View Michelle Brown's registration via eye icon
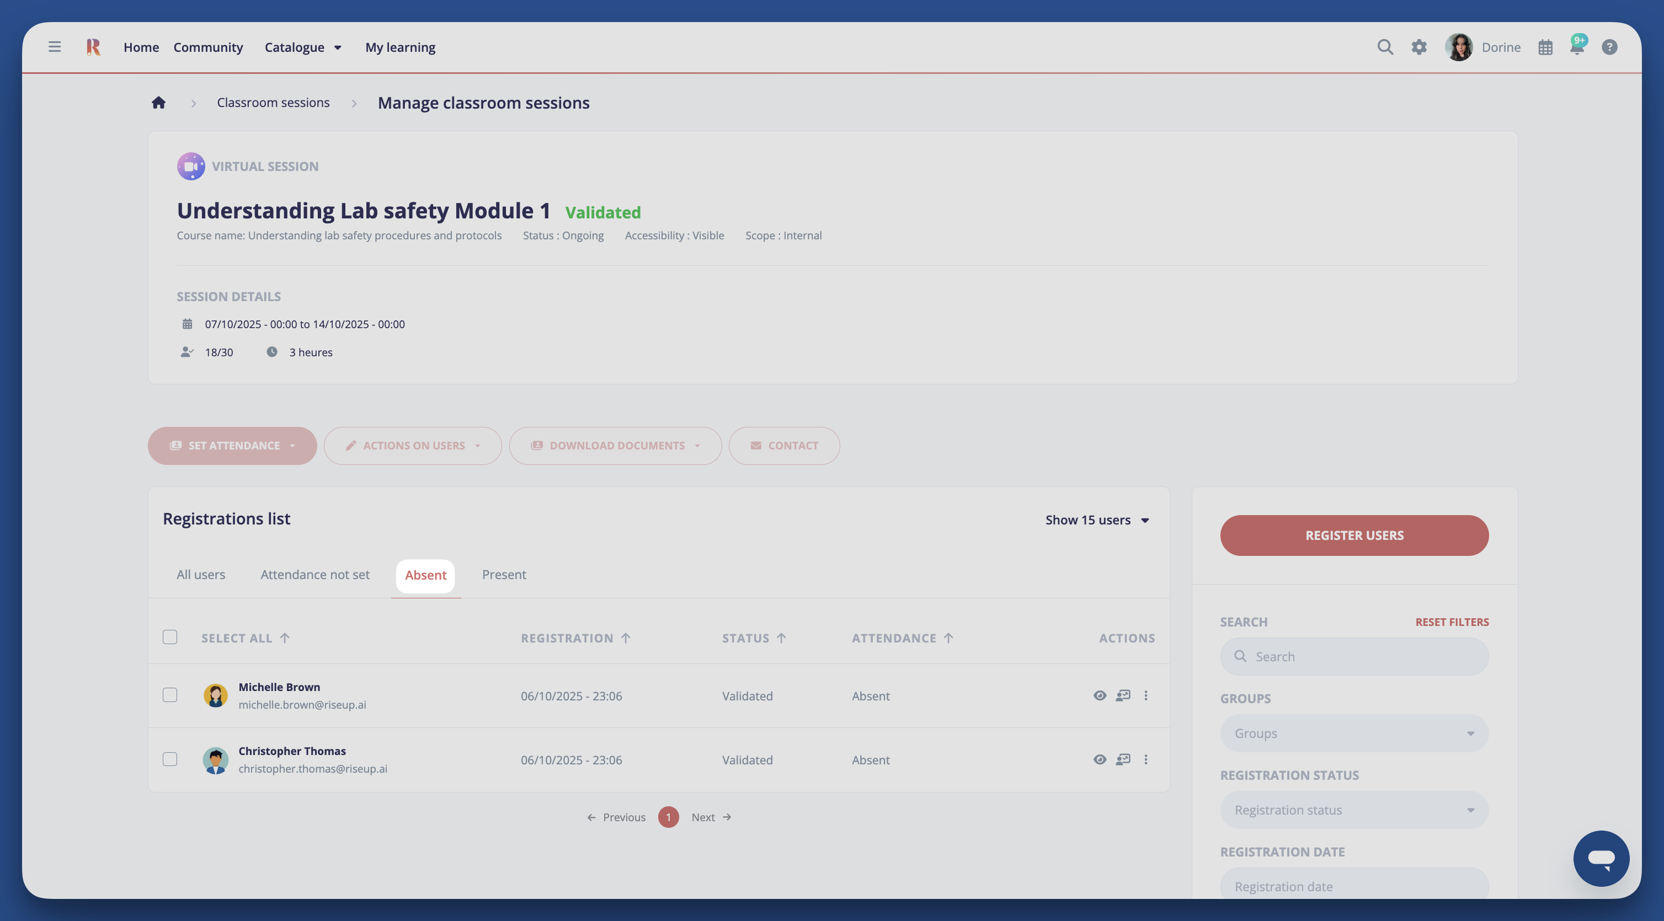Screen dimensions: 1664x921 point(1100,695)
